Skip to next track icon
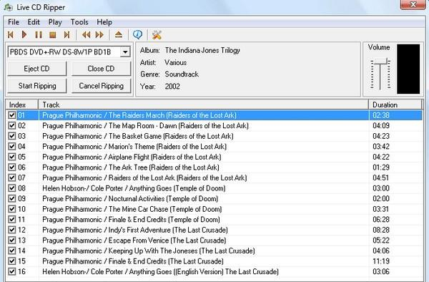This screenshot has height=282, width=429. pos(66,35)
